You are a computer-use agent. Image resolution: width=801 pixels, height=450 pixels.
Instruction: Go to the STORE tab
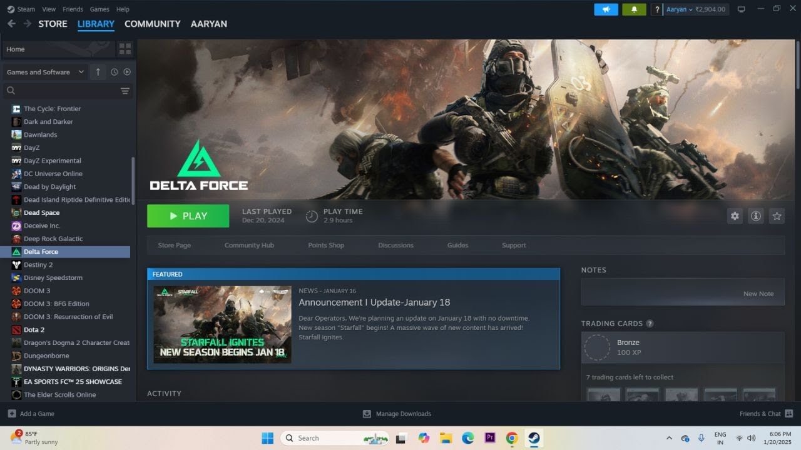(53, 24)
